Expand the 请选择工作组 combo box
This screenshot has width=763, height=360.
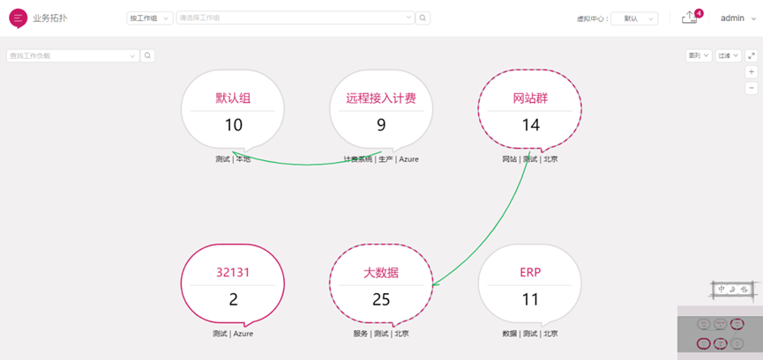click(x=295, y=18)
